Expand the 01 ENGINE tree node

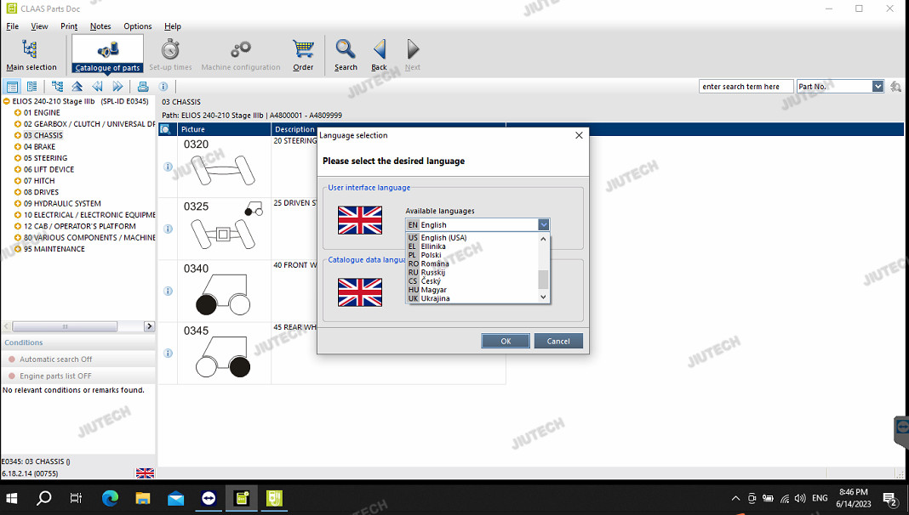pyautogui.click(x=18, y=112)
